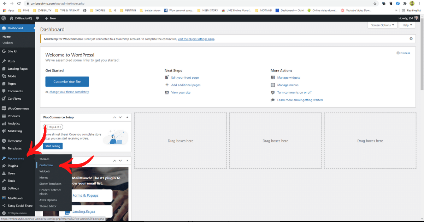
Task: Reload the page with browser refresh icon
Action: coord(19,3)
